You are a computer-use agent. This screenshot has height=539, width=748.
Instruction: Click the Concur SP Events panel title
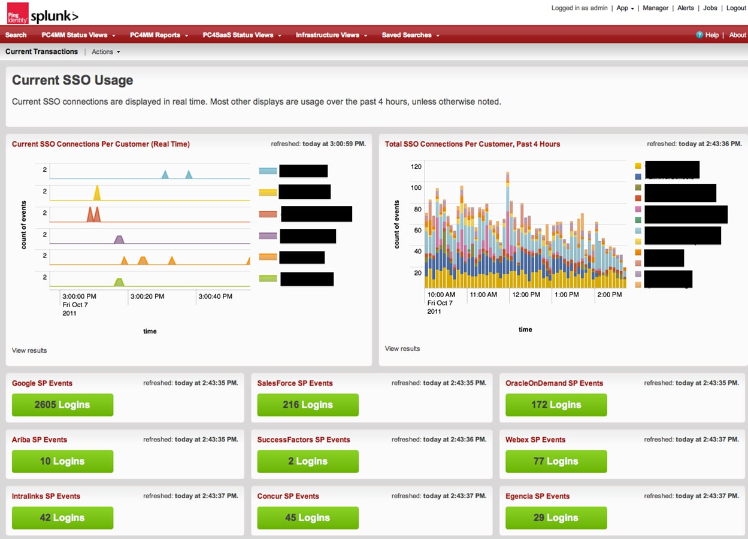click(x=288, y=496)
